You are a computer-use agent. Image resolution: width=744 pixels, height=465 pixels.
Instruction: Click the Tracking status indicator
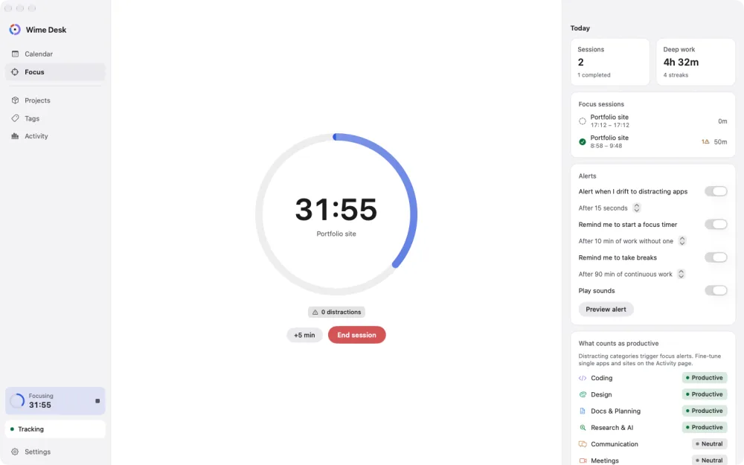coord(55,429)
